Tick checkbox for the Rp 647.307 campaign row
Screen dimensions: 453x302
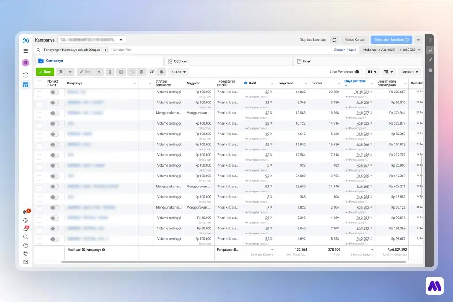pos(39,178)
